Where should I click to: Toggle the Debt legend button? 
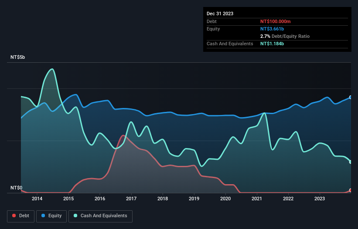(21, 216)
